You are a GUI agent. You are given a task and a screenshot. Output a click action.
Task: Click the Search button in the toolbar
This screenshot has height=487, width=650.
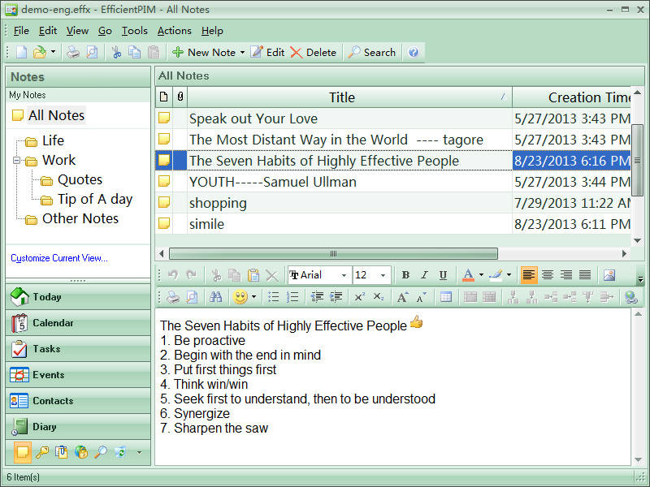coord(372,52)
